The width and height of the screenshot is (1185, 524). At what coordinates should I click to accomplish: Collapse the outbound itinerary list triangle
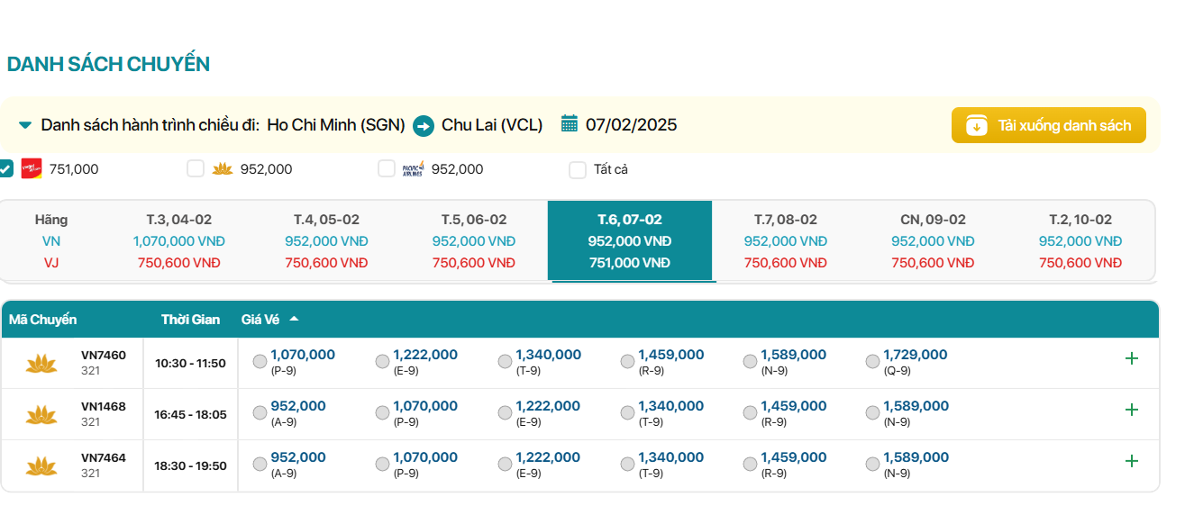(25, 125)
